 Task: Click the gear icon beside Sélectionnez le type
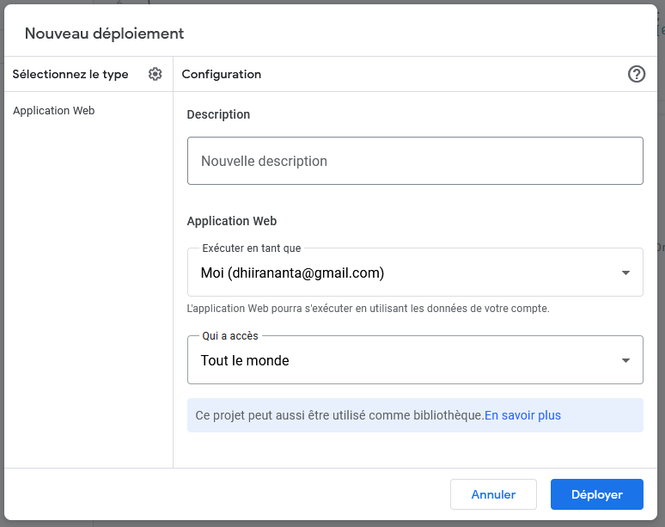[155, 74]
